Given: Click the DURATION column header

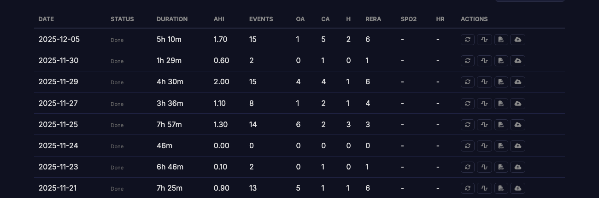Looking at the screenshot, I should click(172, 19).
